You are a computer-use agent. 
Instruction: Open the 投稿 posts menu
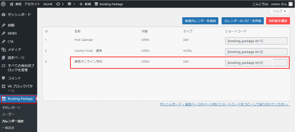11,25
